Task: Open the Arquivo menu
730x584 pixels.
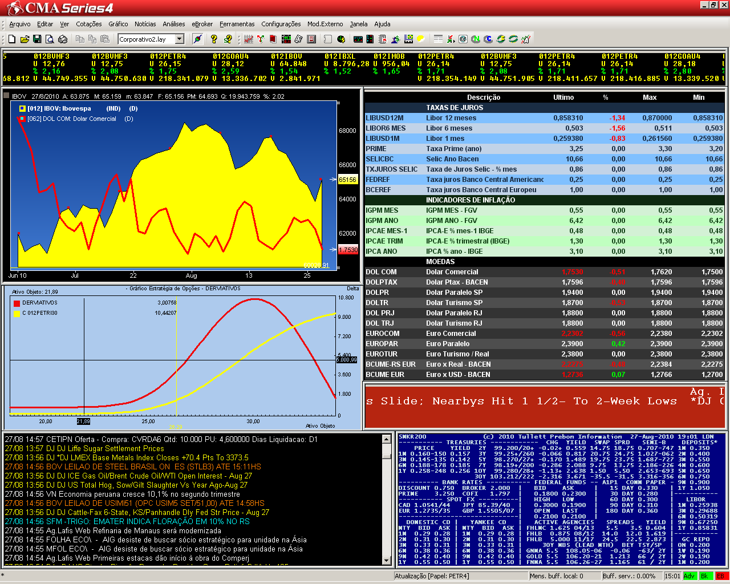Action: pos(20,24)
